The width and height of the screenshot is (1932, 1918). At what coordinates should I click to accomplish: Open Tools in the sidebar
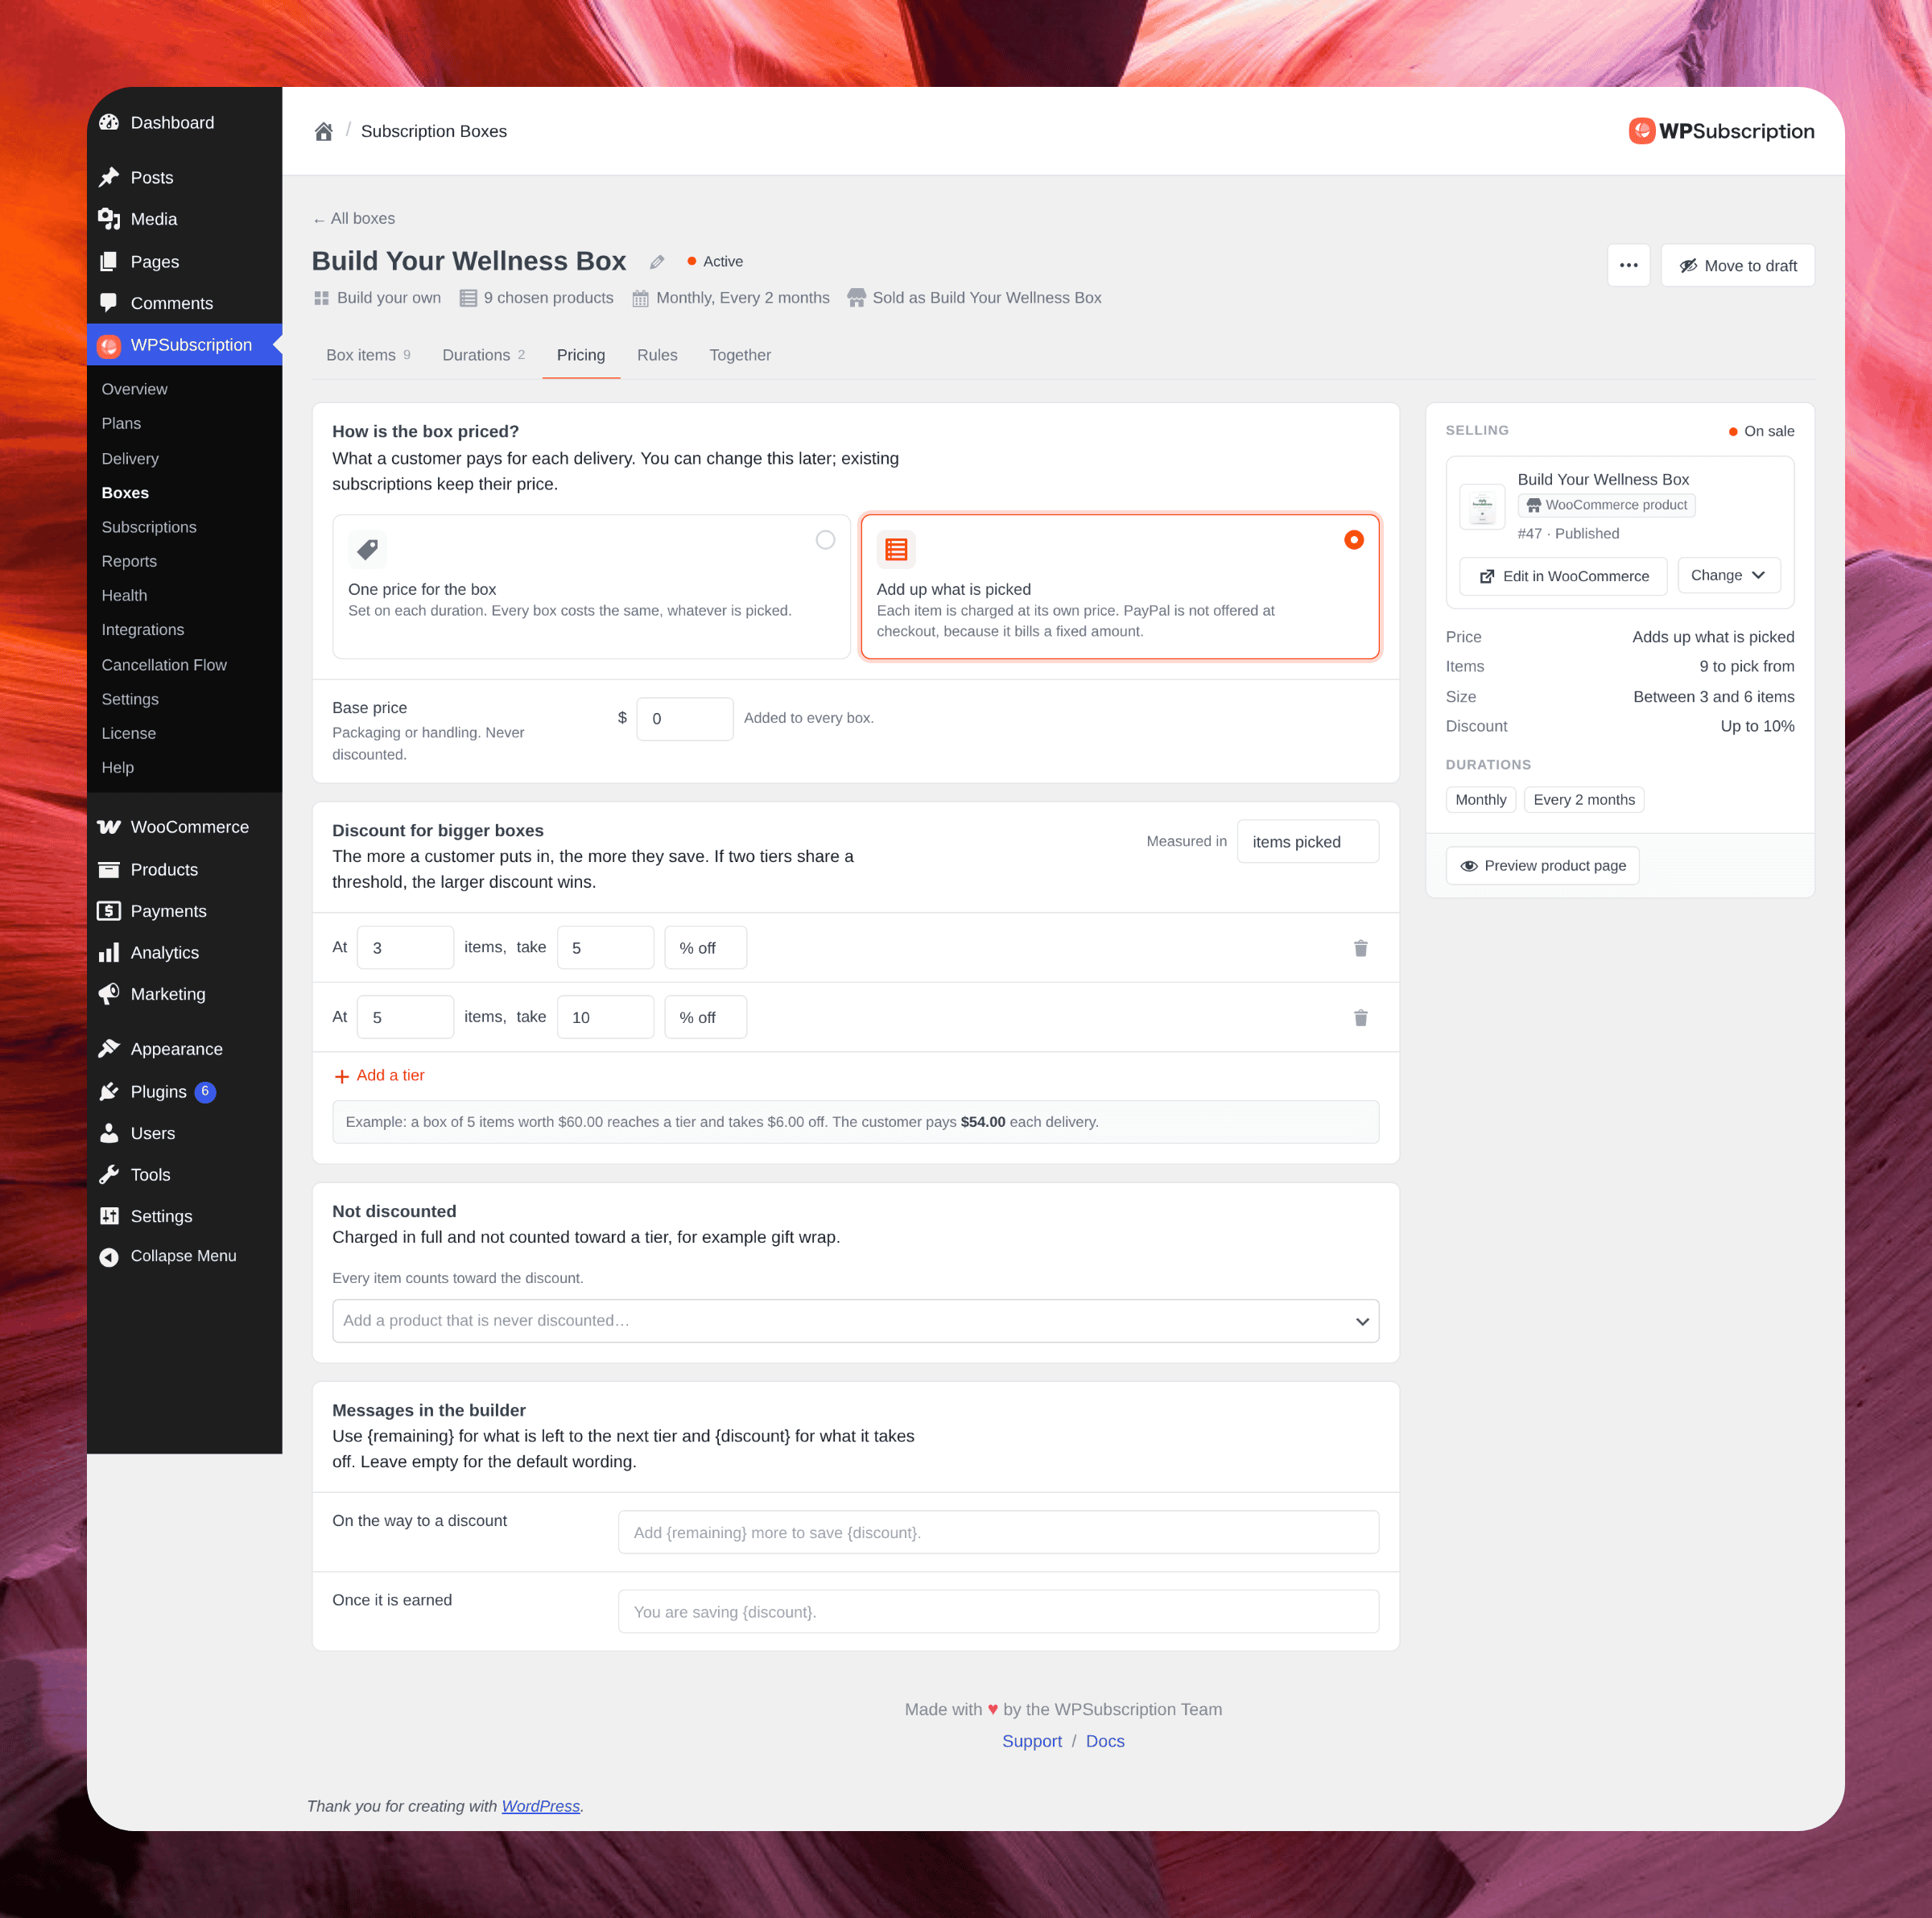(184, 1175)
